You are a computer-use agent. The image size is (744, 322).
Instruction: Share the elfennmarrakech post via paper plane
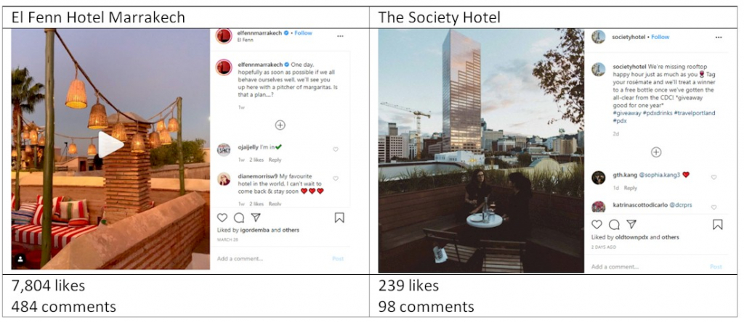(256, 218)
